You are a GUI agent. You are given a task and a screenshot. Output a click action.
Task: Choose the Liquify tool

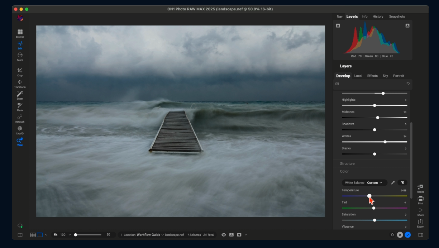click(x=20, y=129)
